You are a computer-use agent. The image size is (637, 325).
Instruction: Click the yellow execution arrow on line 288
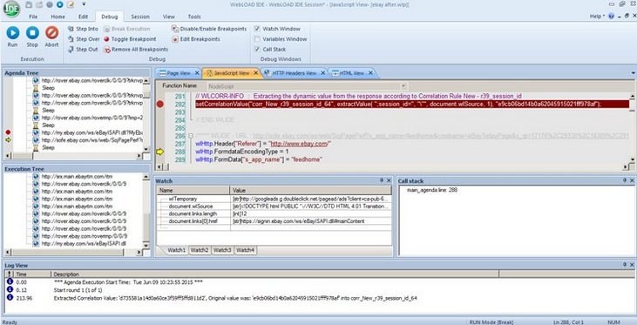coord(160,152)
